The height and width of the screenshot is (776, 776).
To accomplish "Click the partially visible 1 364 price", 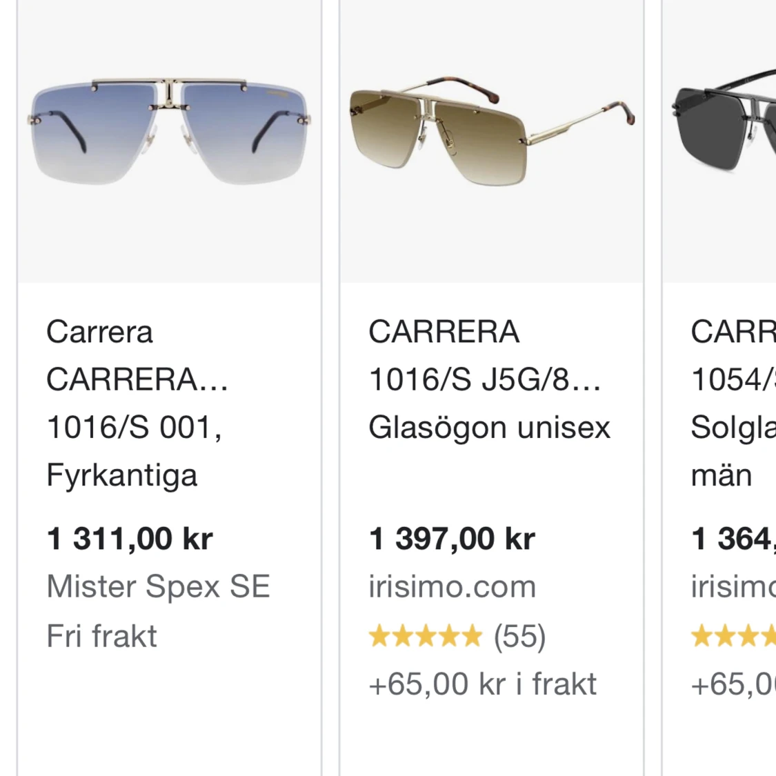I will pos(733,539).
